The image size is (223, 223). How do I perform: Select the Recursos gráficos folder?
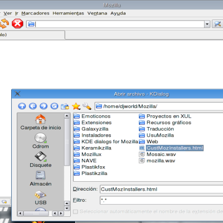coord(165,123)
